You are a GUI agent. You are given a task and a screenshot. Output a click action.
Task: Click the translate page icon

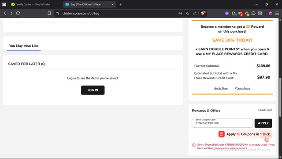[187, 13]
